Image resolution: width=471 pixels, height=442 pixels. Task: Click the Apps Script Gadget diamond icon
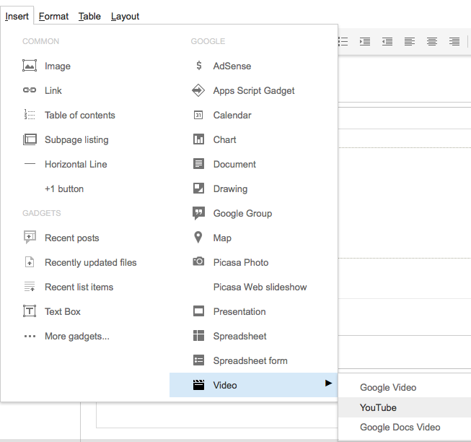(x=198, y=90)
